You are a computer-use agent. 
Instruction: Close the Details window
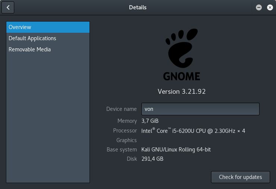270,7
